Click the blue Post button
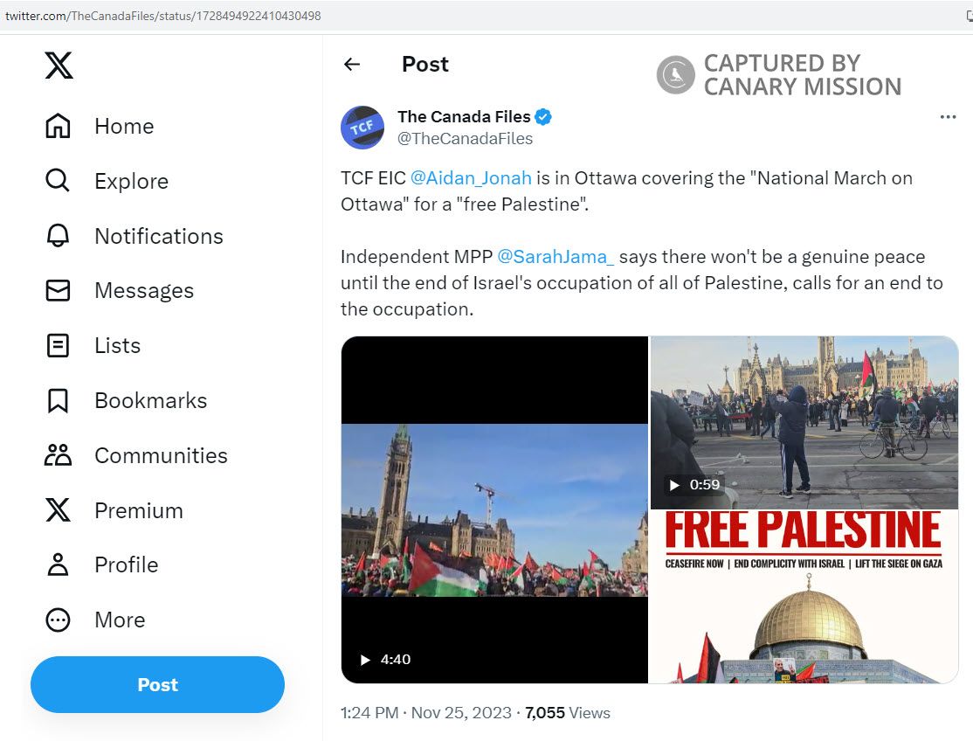The height and width of the screenshot is (741, 973). coord(157,684)
